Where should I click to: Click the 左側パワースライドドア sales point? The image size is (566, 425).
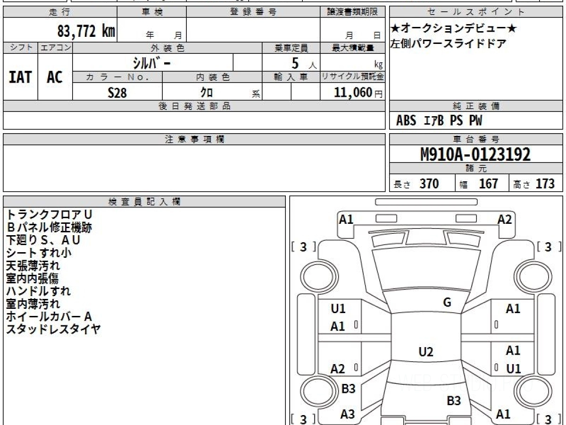(448, 44)
